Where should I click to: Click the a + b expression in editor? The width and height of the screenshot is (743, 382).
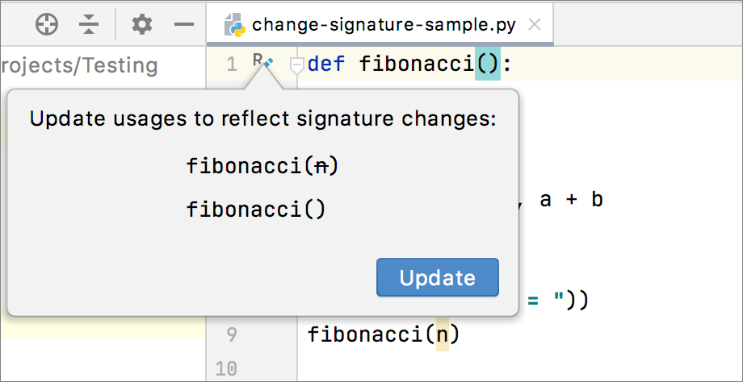point(571,199)
